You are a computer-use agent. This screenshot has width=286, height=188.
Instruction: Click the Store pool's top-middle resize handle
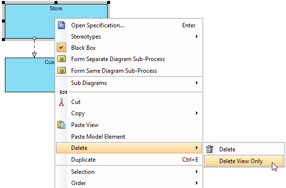pyautogui.click(x=56, y=2)
